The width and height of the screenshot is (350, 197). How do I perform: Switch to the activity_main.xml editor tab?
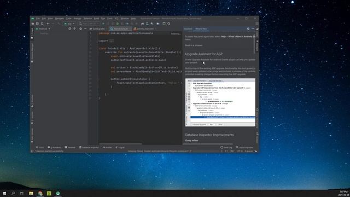144,29
